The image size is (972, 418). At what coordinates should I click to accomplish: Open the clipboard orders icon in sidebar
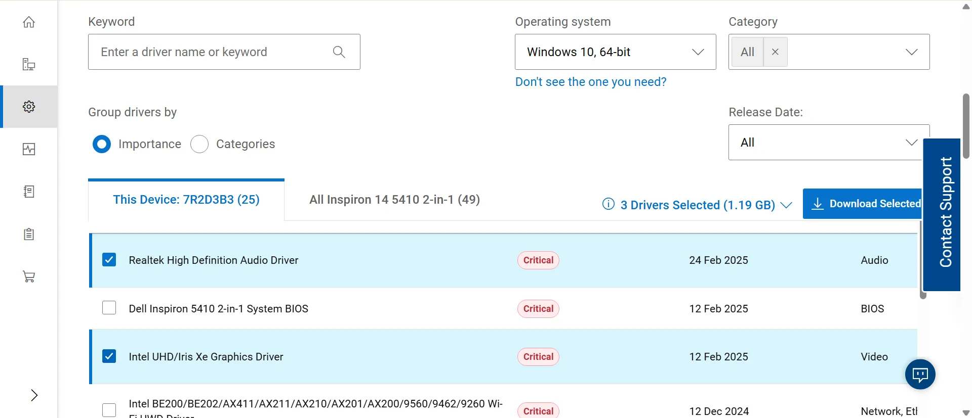coord(29,234)
